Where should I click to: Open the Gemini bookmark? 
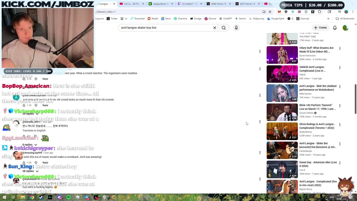point(240,19)
